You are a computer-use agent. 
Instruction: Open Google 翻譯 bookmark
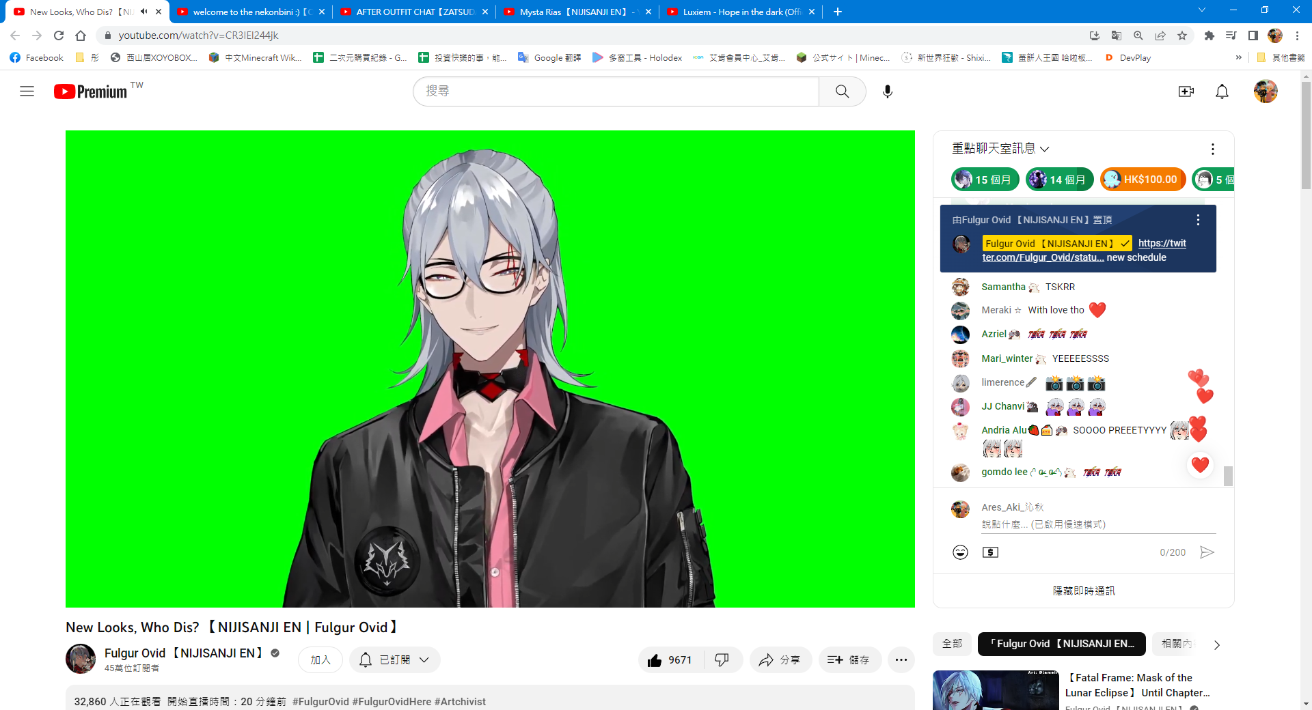tap(549, 58)
